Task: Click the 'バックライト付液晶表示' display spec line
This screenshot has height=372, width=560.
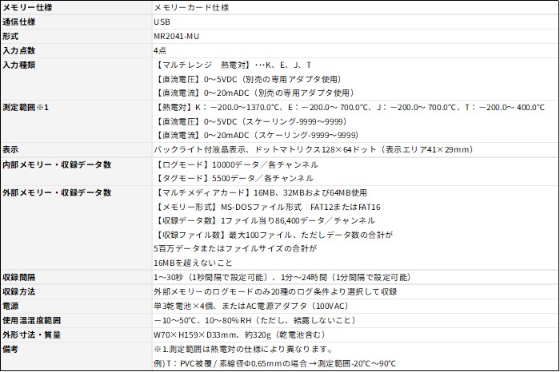Action: tap(314, 149)
